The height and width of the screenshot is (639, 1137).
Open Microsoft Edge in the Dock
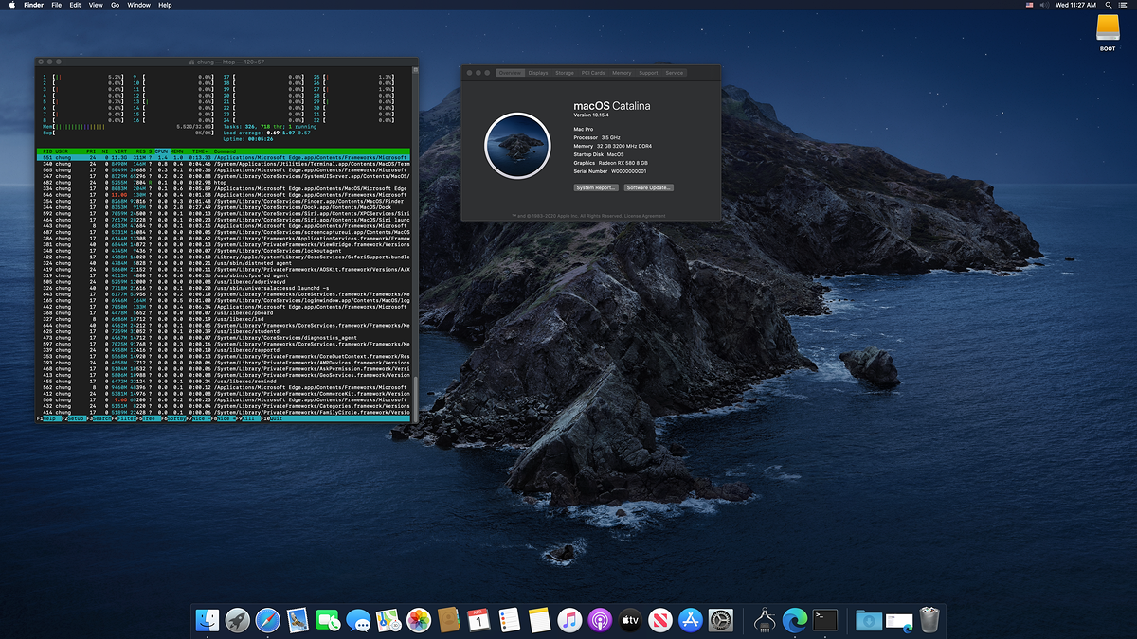794,620
